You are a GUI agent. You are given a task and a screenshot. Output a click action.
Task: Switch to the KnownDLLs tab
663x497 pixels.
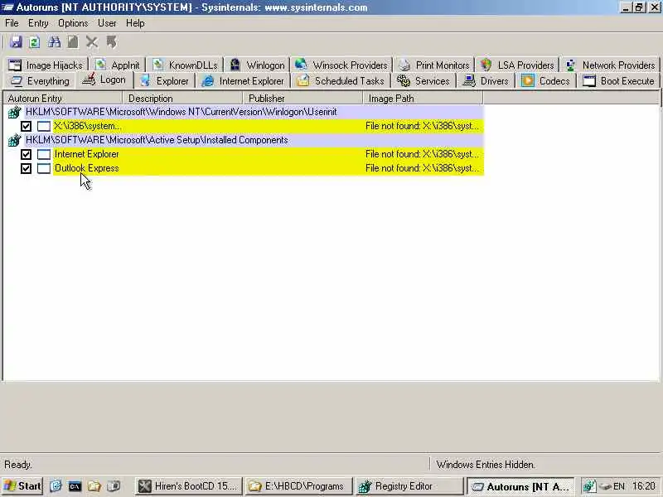tap(185, 65)
